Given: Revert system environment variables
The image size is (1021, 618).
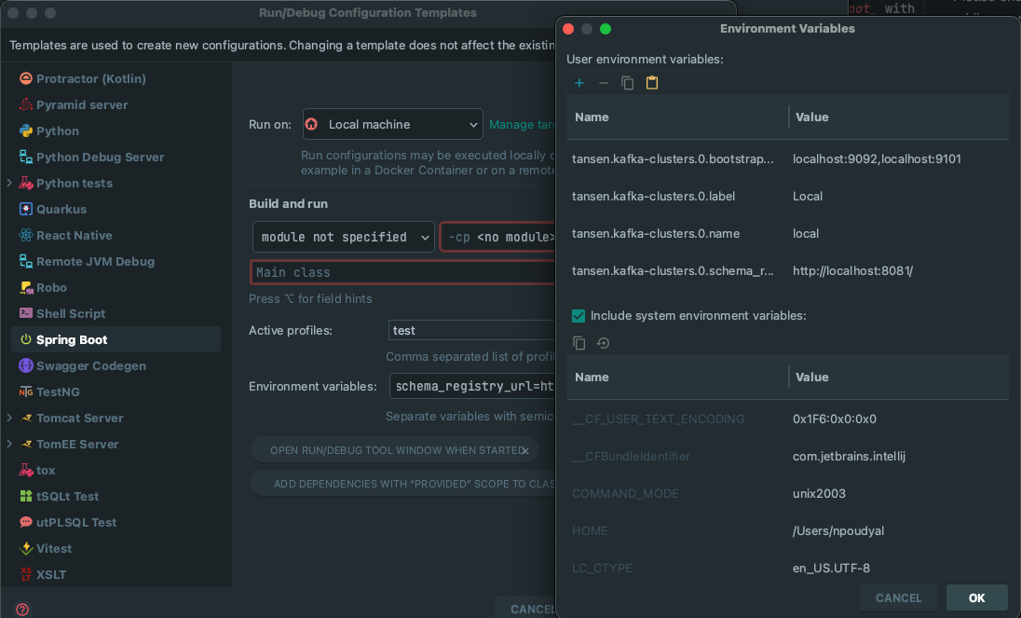Looking at the screenshot, I should pos(603,343).
